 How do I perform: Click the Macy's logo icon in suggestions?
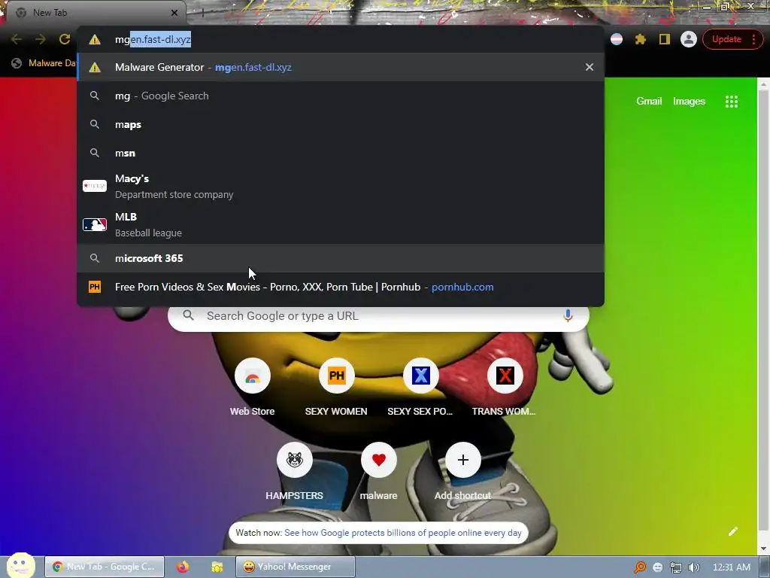95,186
